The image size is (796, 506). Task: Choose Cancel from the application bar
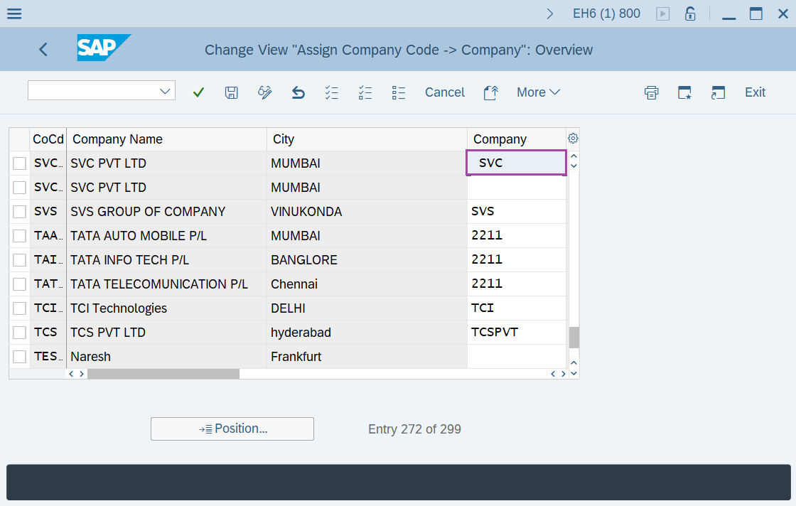445,92
